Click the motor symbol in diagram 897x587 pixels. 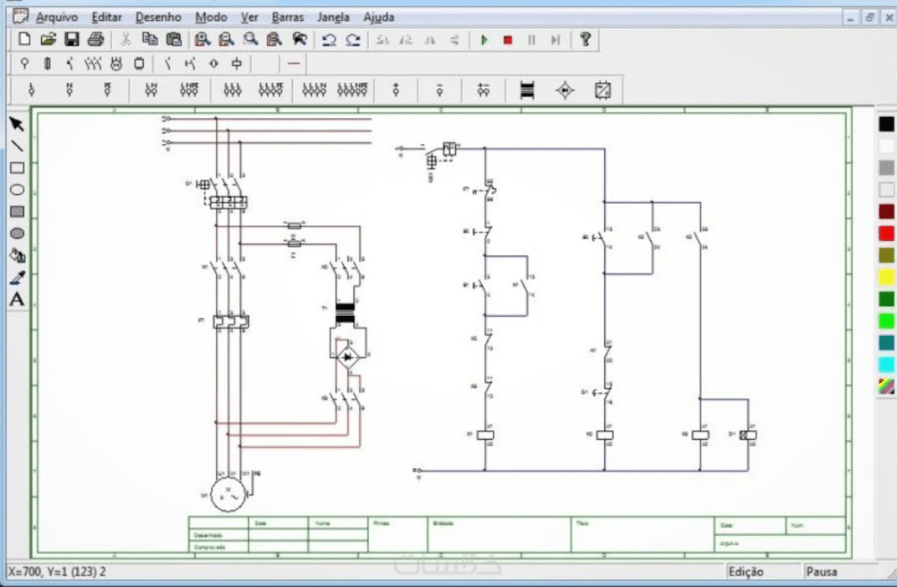tap(228, 494)
